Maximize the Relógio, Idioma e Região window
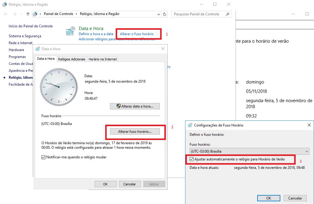The height and width of the screenshot is (204, 314). point(215,4)
